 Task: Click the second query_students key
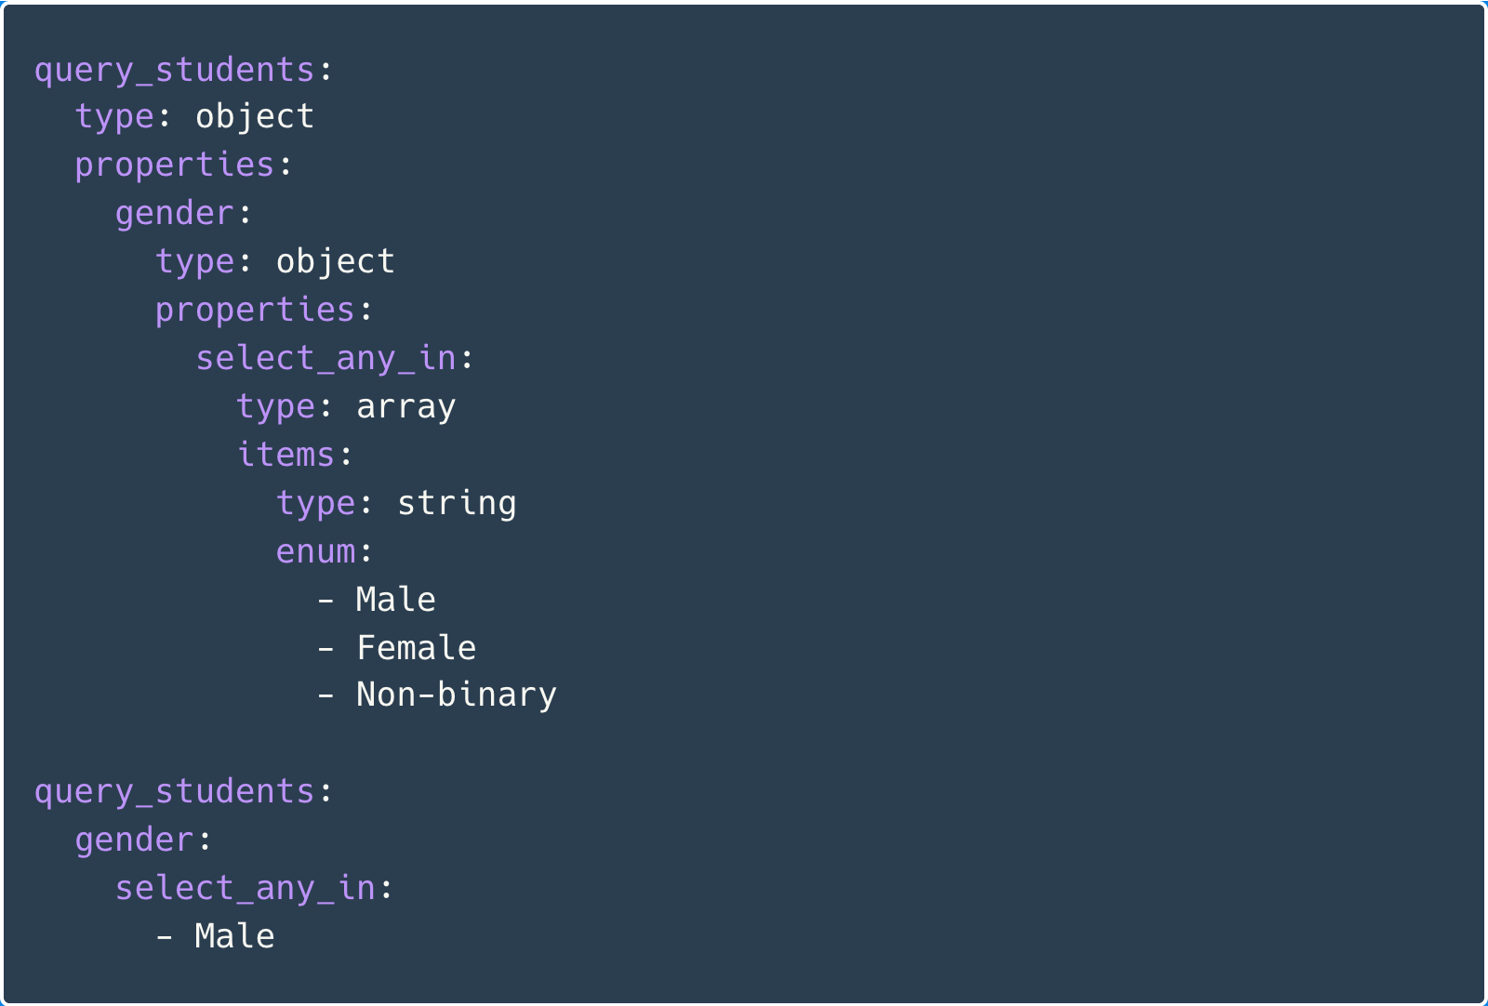tap(175, 792)
